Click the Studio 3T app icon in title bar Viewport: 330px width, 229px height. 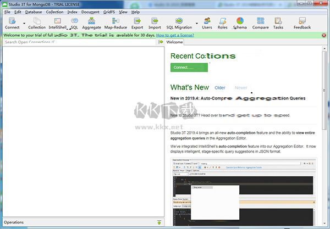point(4,4)
